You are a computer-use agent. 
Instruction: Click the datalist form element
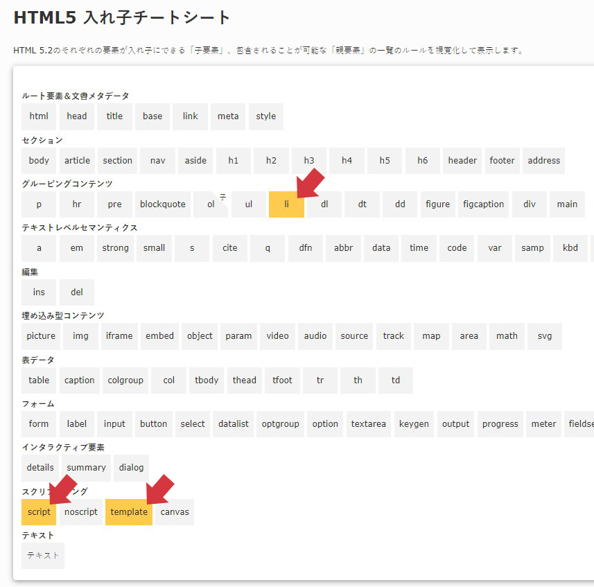[x=234, y=424]
